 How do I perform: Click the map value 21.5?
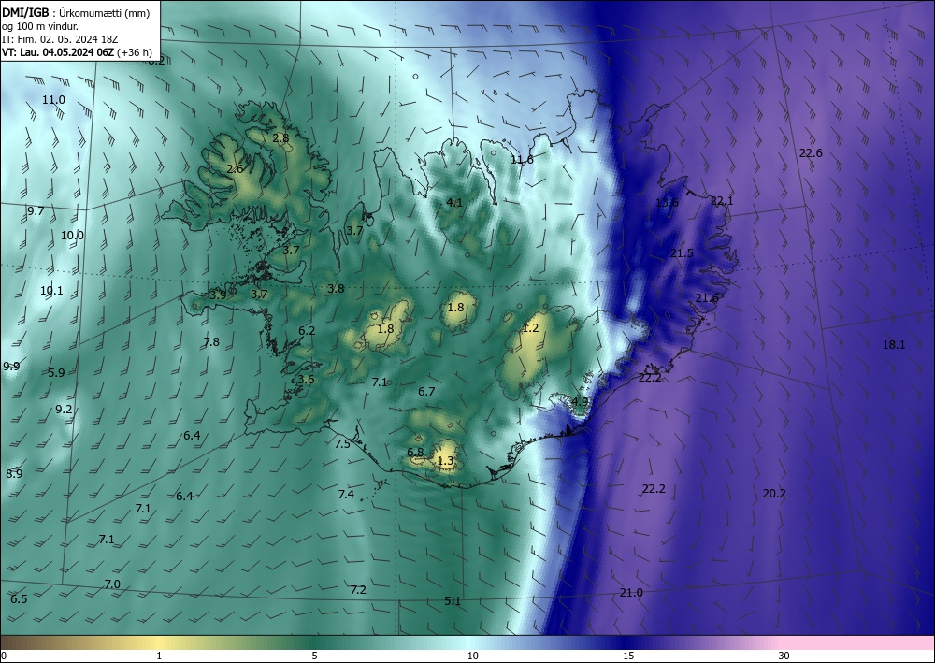[682, 252]
